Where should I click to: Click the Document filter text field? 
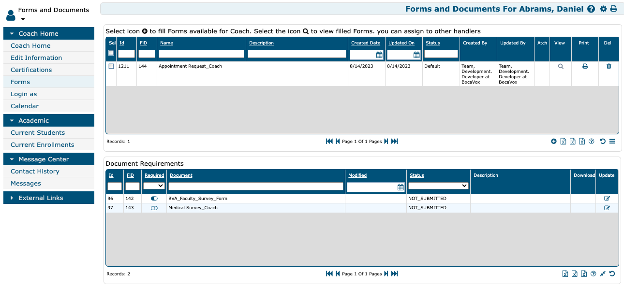[255, 186]
